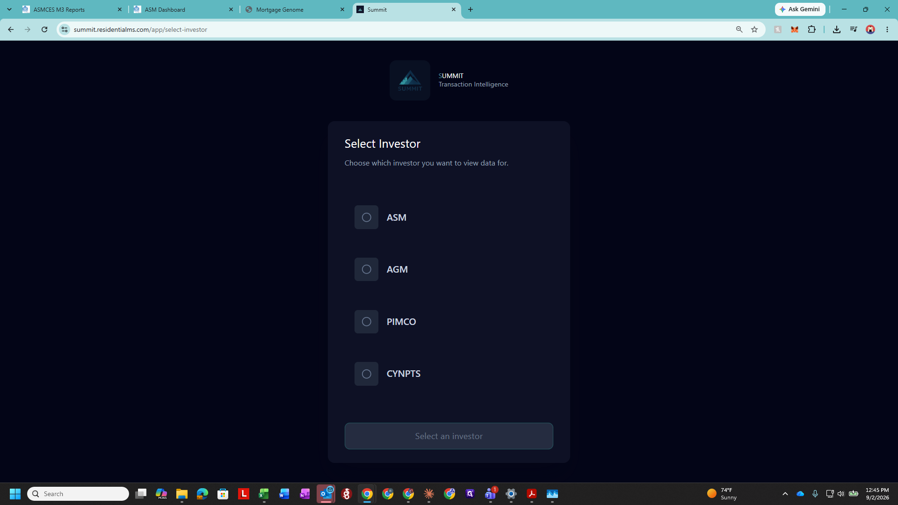Open Word from the taskbar
The image size is (898, 505).
click(x=285, y=494)
